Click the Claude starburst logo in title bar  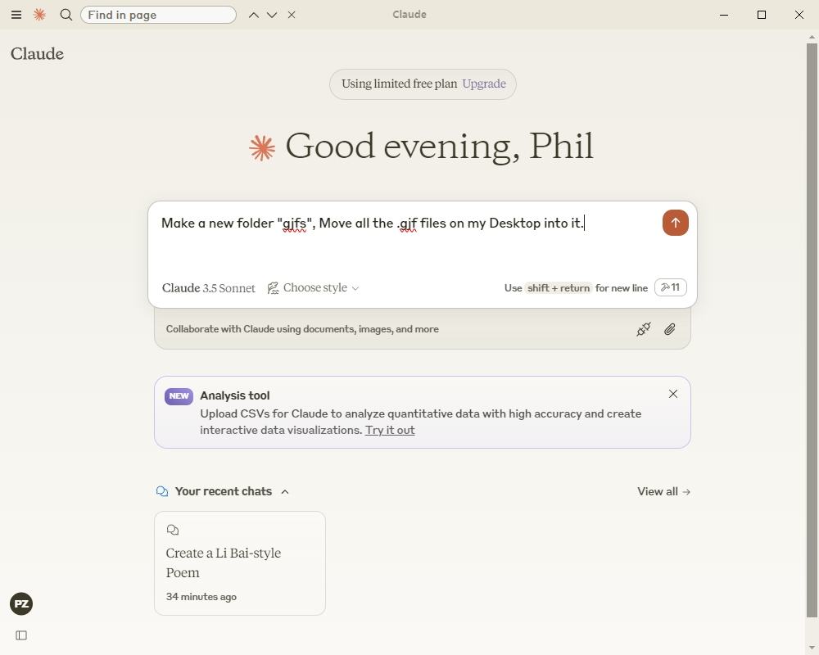[39, 15]
